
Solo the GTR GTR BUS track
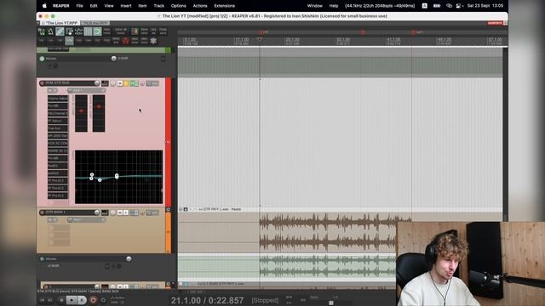[x=126, y=83]
